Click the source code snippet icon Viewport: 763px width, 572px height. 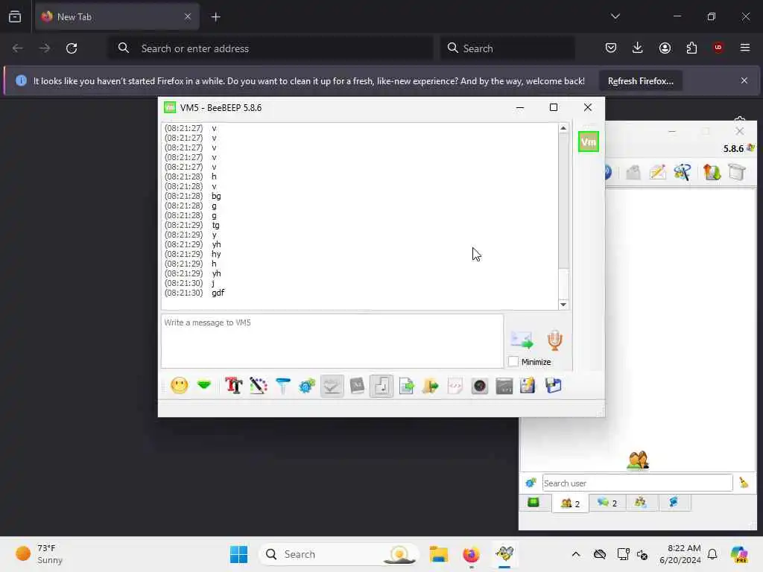455,387
